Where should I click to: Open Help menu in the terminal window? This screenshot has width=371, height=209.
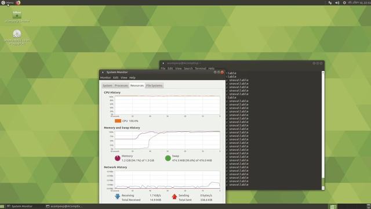211,69
